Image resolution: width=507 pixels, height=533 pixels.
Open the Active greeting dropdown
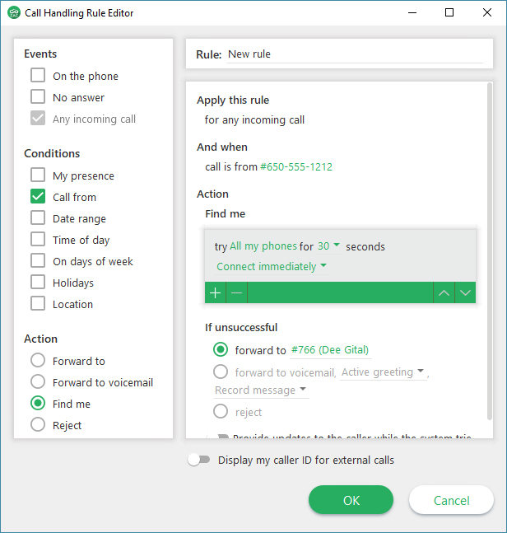point(383,372)
